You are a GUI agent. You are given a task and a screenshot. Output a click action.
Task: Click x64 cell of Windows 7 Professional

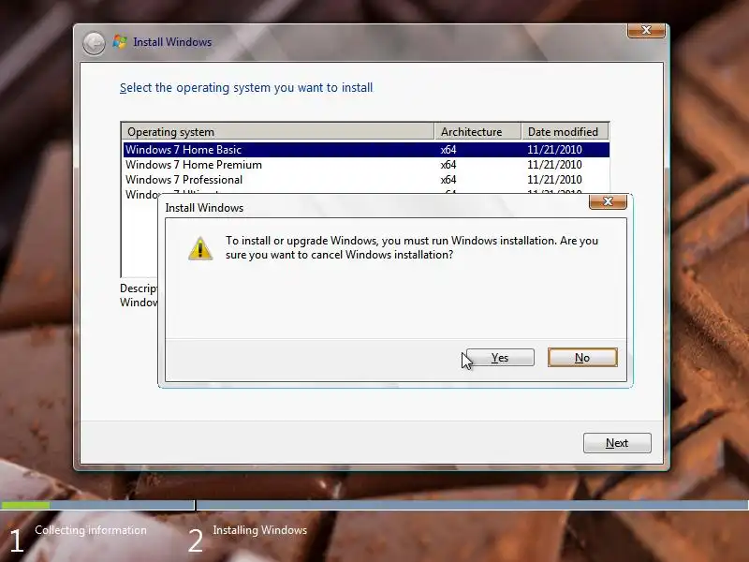(x=448, y=180)
